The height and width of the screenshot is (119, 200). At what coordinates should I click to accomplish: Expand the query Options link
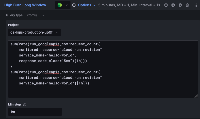click(84, 5)
